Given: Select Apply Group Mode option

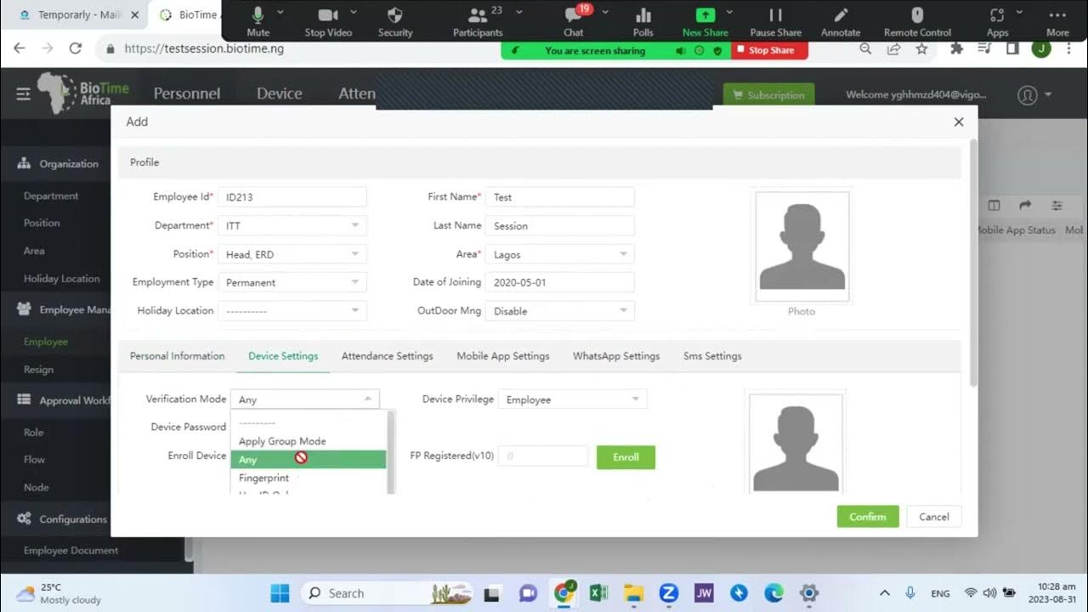Looking at the screenshot, I should 309,441.
